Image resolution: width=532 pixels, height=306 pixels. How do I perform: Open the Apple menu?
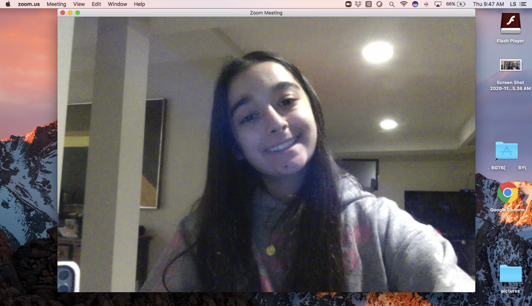(8, 4)
